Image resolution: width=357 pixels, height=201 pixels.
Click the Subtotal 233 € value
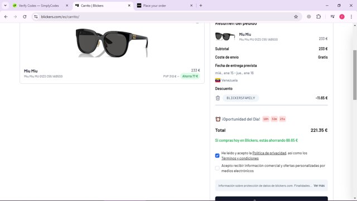click(x=323, y=49)
